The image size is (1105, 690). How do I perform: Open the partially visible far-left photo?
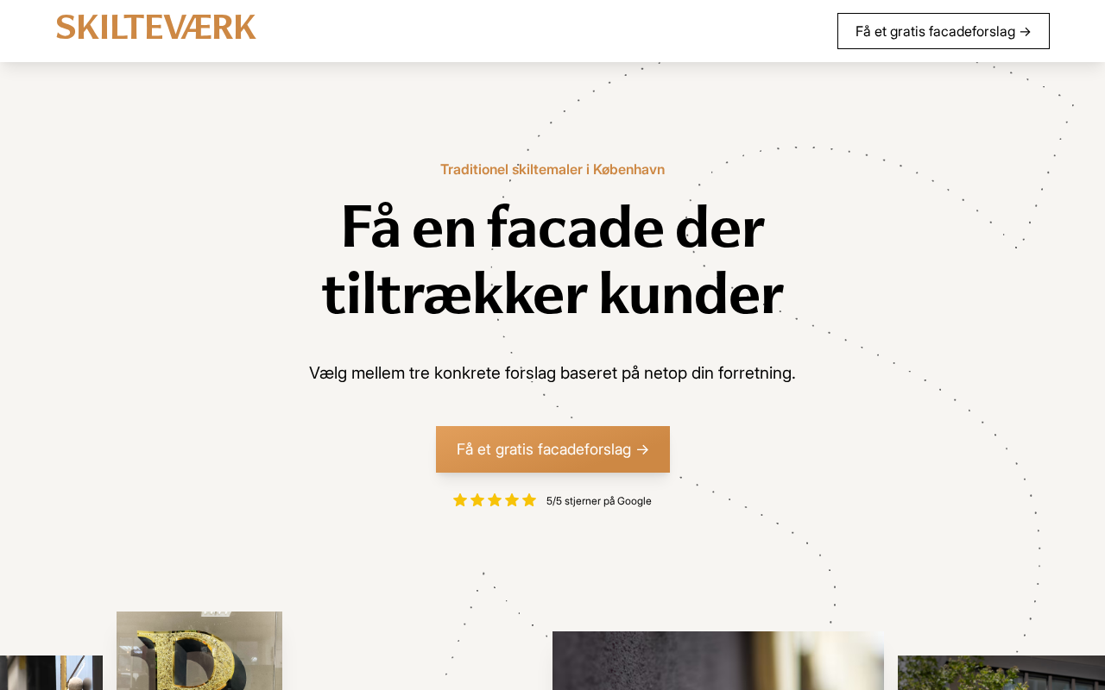pos(51,673)
